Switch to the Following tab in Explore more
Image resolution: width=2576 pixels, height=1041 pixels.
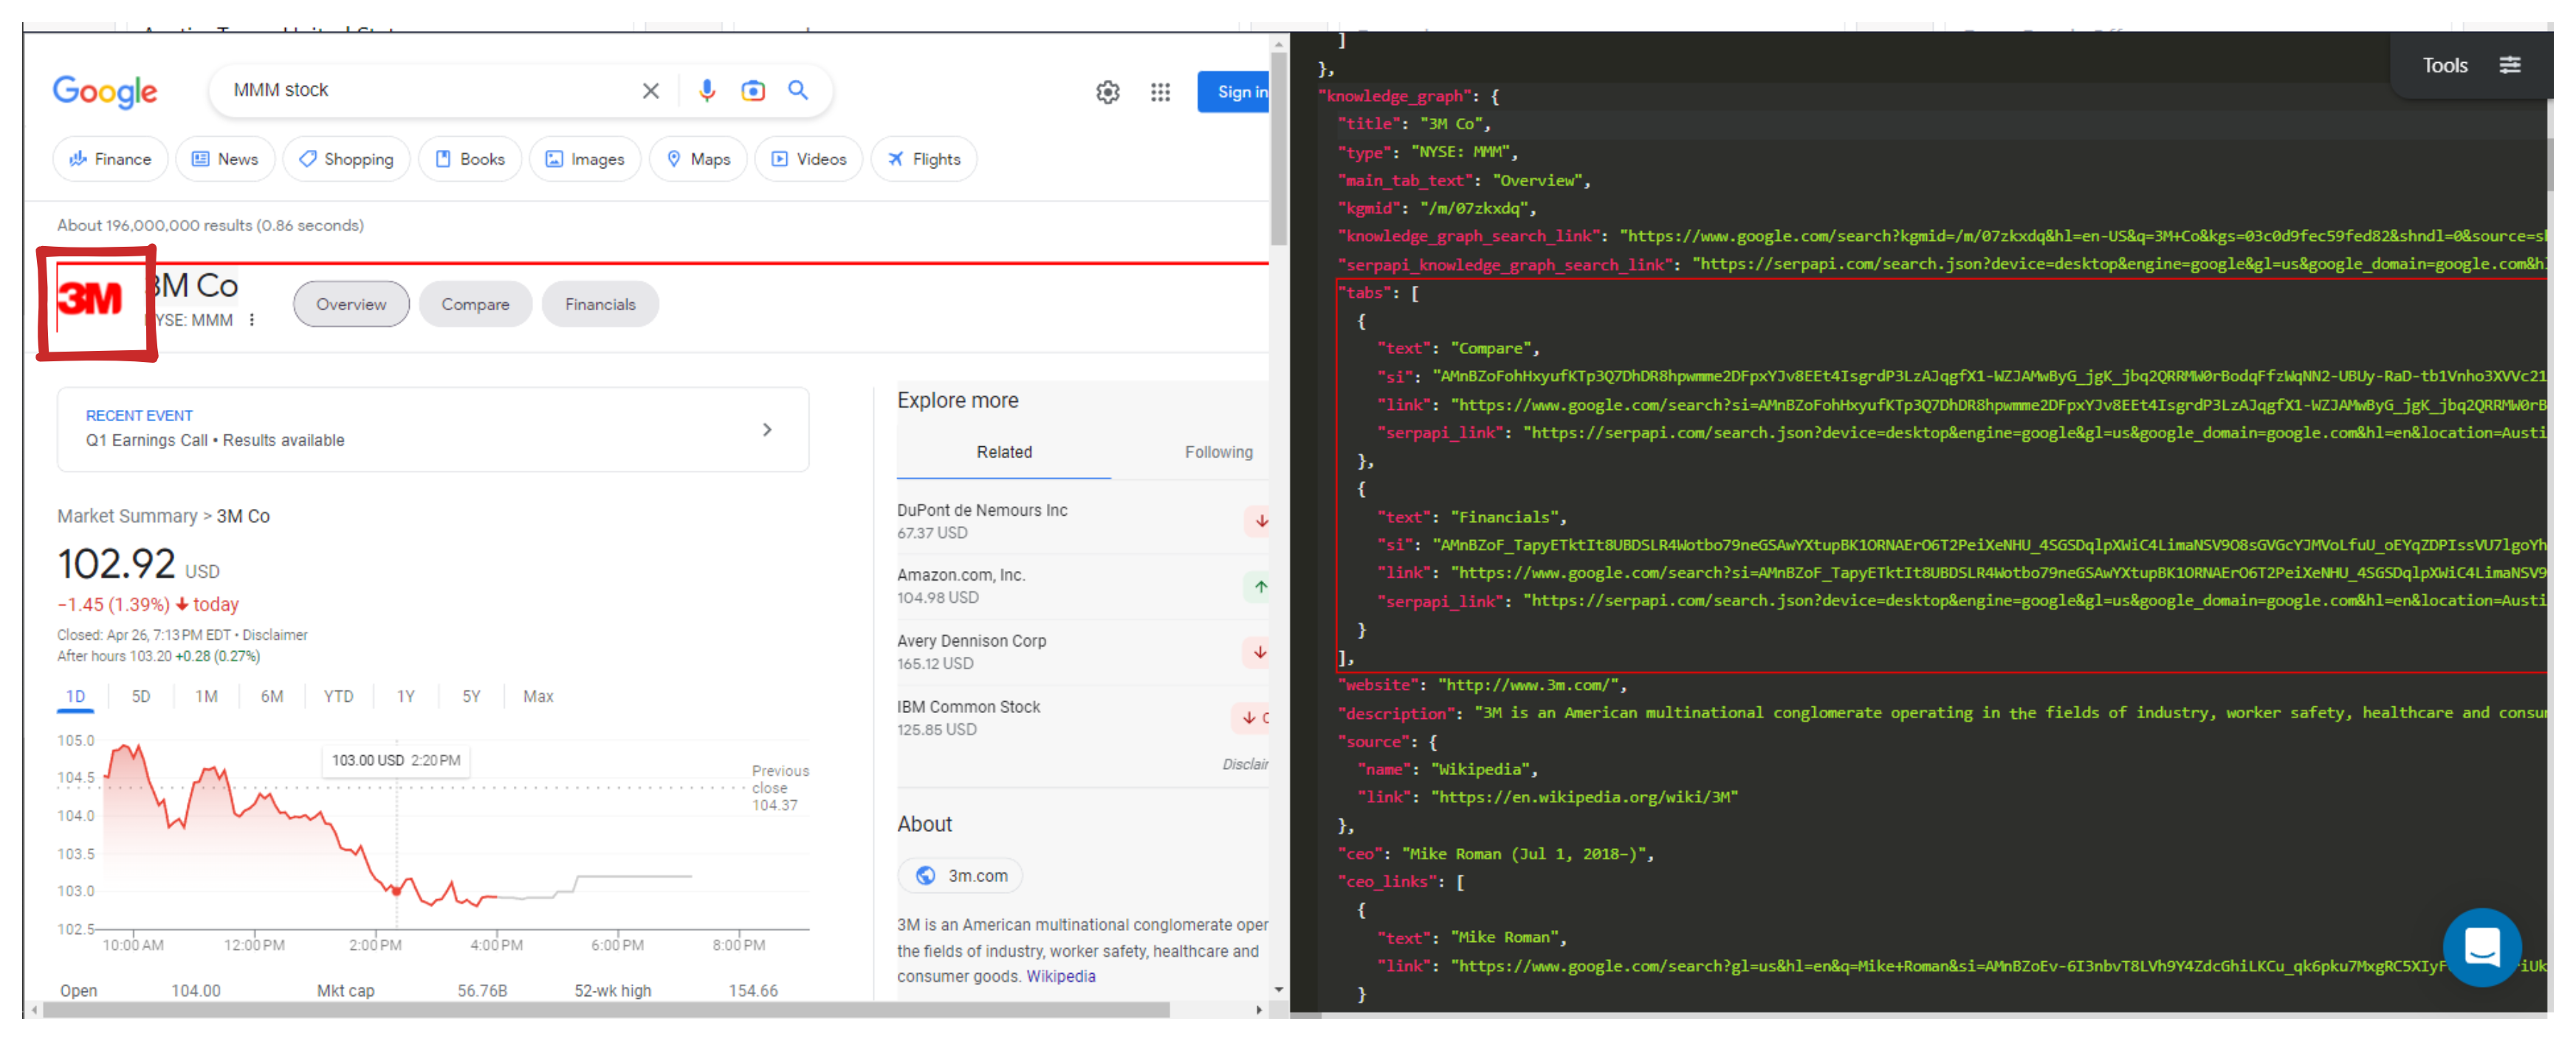[1218, 452]
